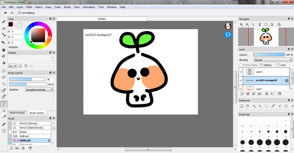Open the Snap menu

[x=48, y=7]
